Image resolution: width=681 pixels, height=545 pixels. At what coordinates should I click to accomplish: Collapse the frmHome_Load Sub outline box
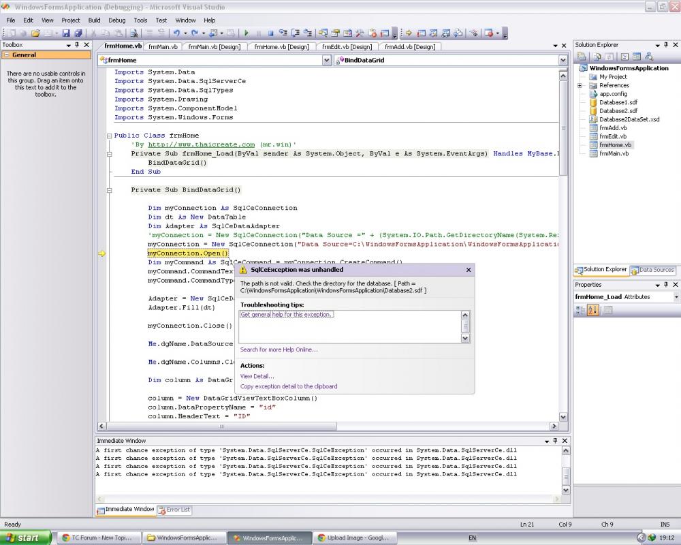pos(110,154)
